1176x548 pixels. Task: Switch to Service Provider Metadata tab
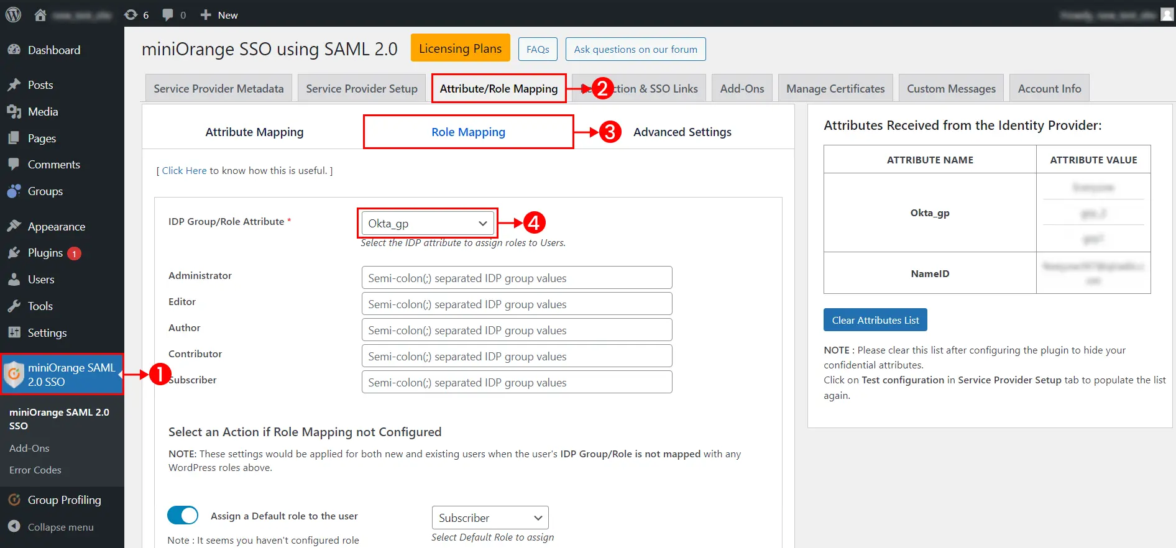219,88
